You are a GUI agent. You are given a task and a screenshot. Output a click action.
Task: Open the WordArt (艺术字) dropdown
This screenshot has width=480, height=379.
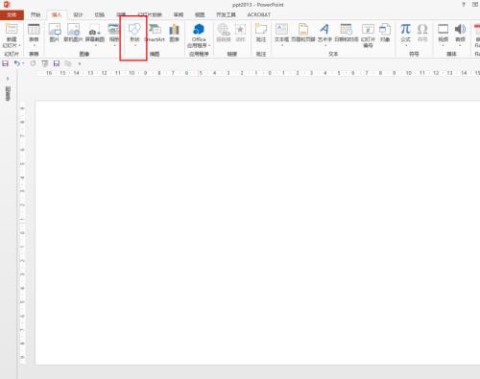(x=324, y=45)
